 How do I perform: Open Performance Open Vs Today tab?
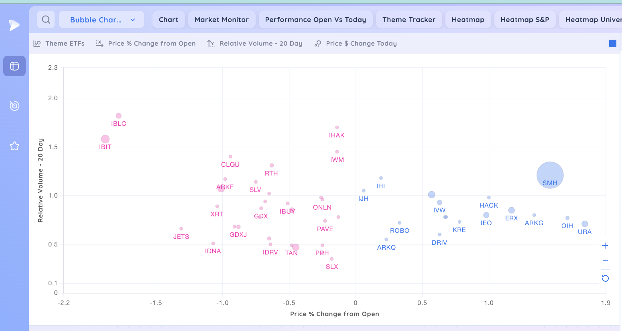click(315, 20)
